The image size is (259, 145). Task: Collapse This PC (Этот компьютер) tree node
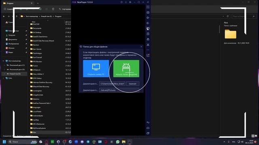3,61
